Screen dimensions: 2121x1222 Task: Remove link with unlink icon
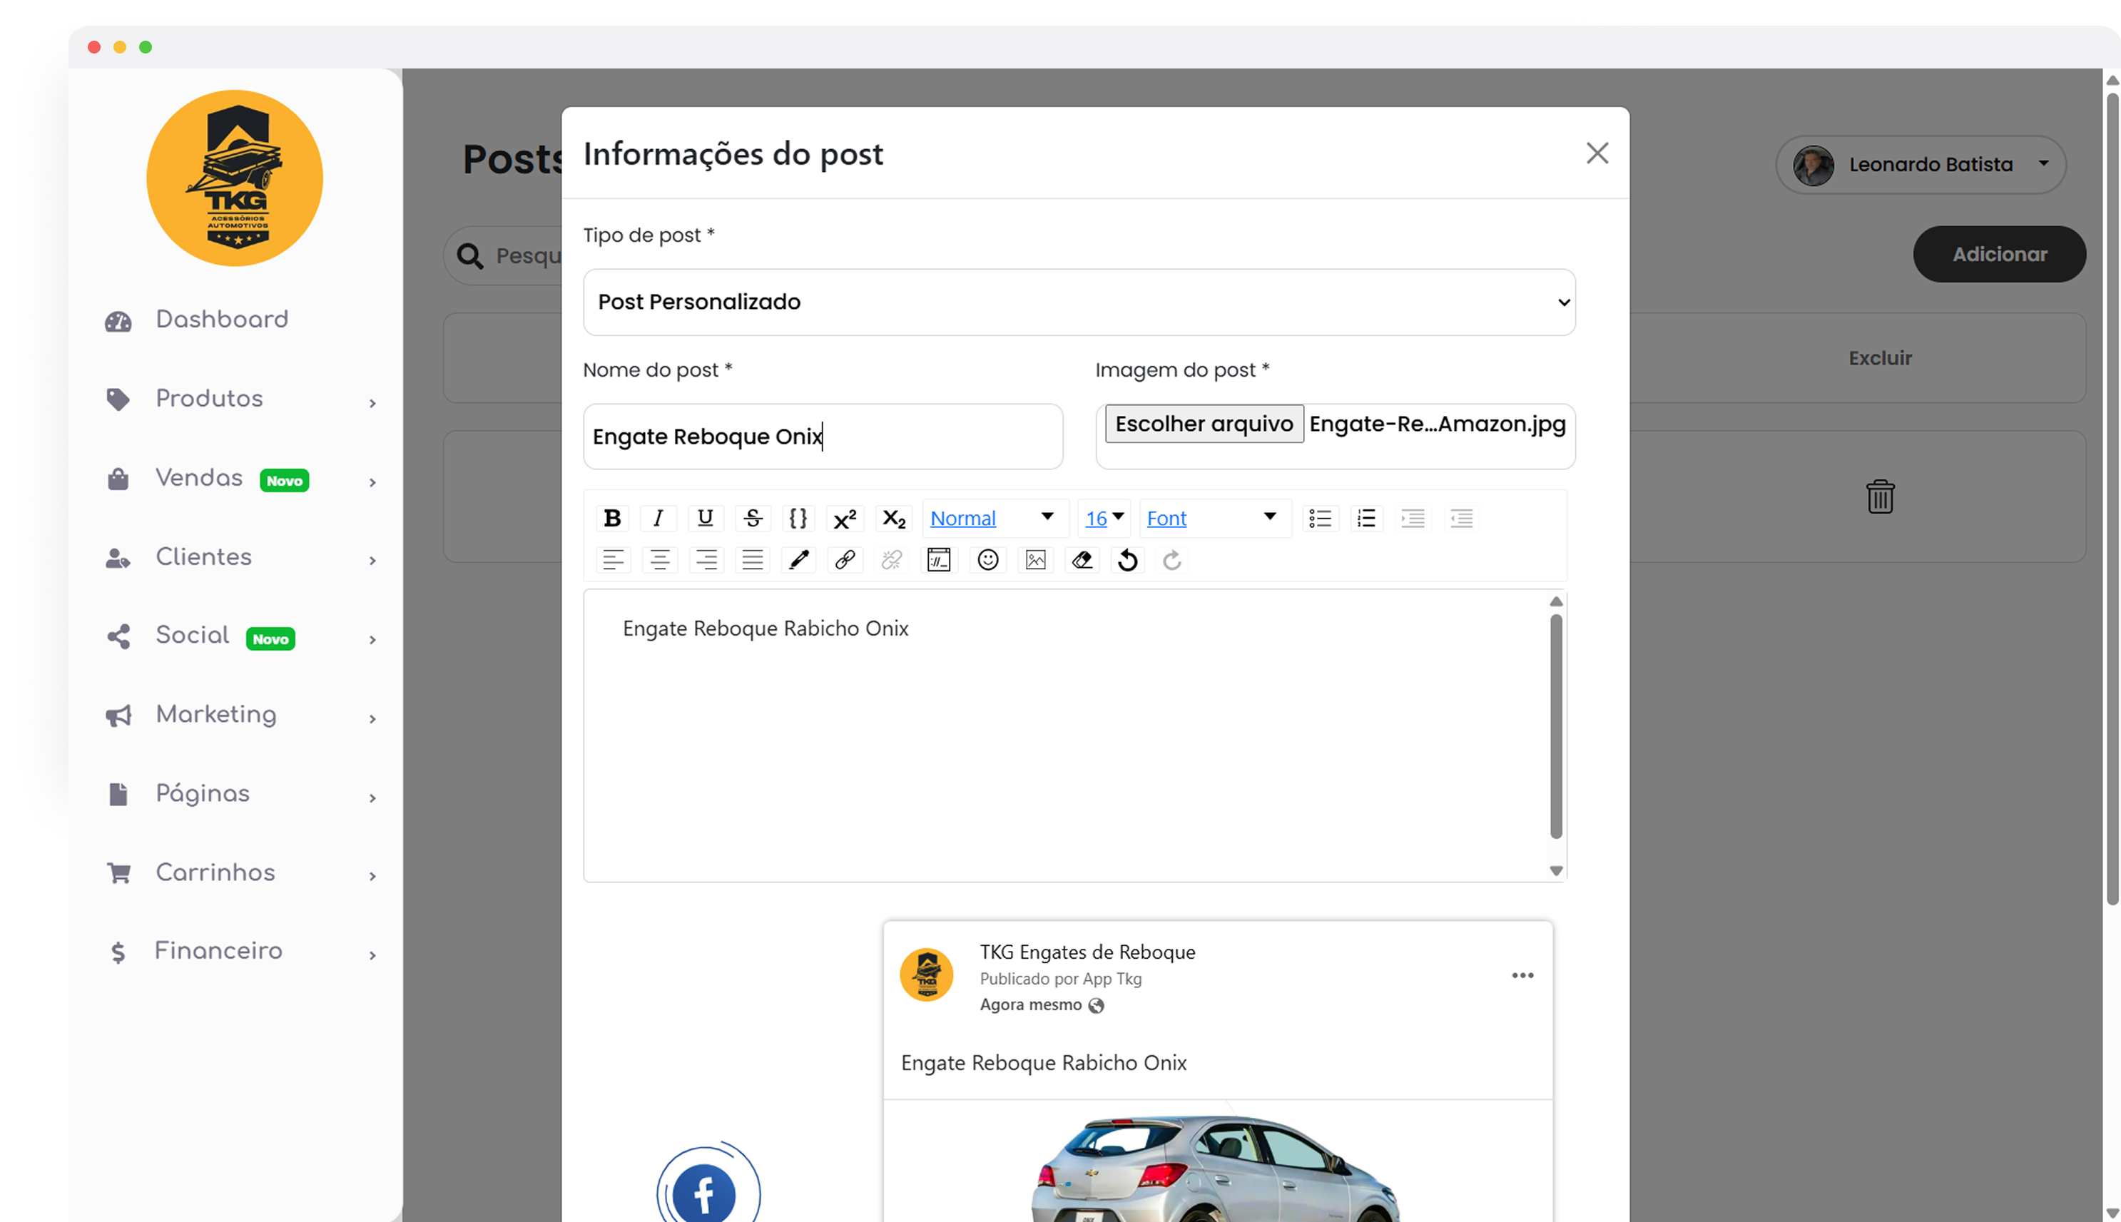891,560
